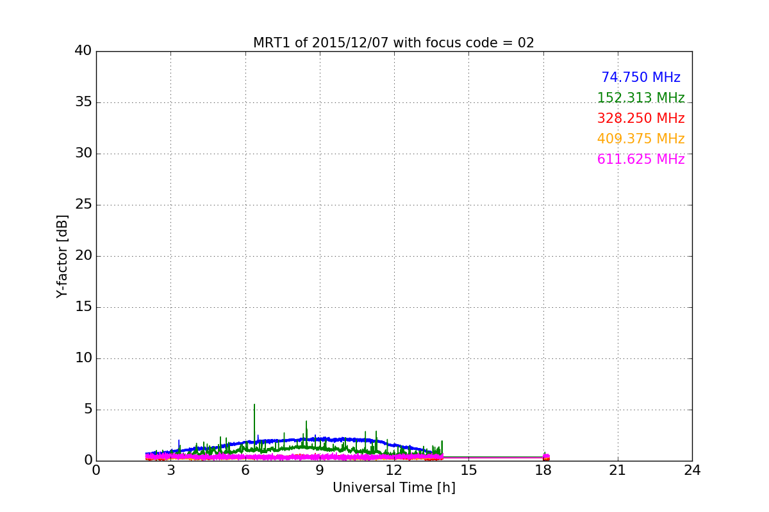Click the y-axis tick label 30

pyautogui.click(x=83, y=154)
